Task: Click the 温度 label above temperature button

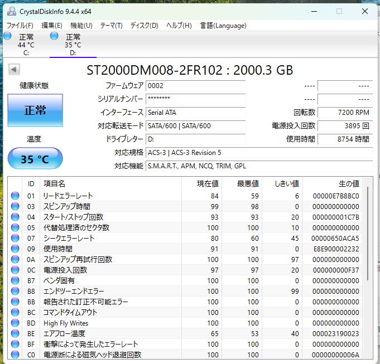Action: (x=34, y=139)
